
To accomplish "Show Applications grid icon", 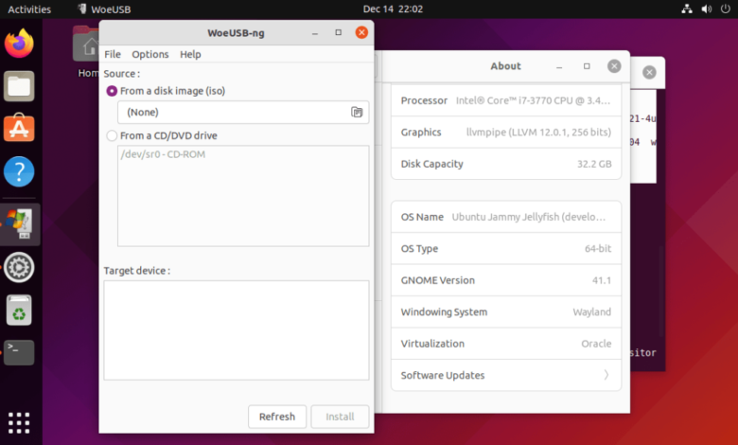I will pyautogui.click(x=19, y=422).
